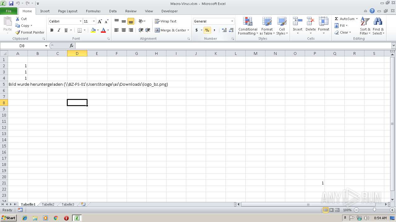This screenshot has height=222, width=396.
Task: Insert new worksheet tab icon
Action: [83, 204]
